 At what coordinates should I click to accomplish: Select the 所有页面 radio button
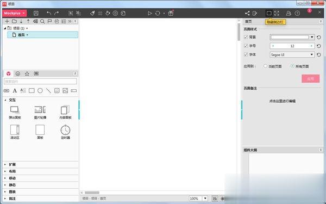292,66
